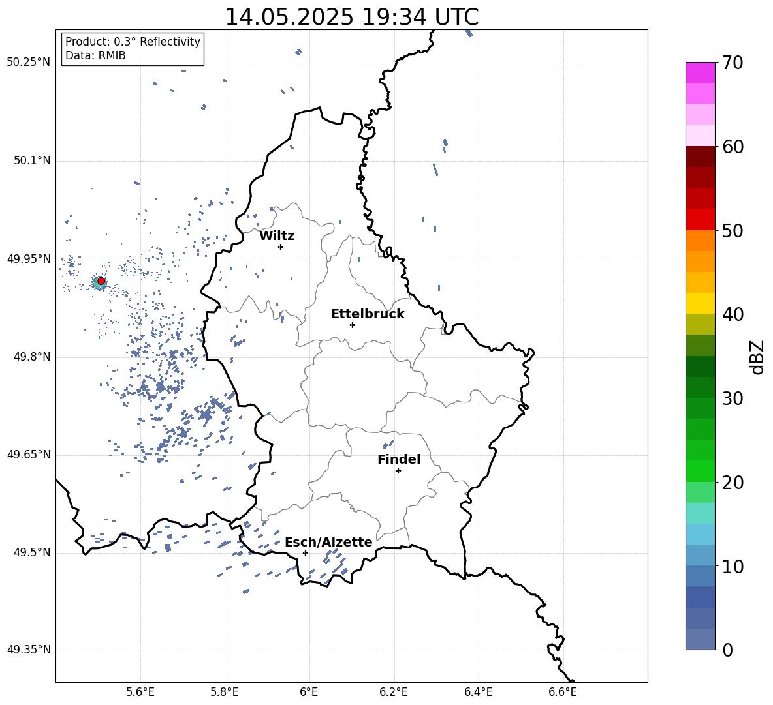Viewport: 773px width, 705px height.
Task: Click longitude label '5.8°E'
Action: pos(225,692)
